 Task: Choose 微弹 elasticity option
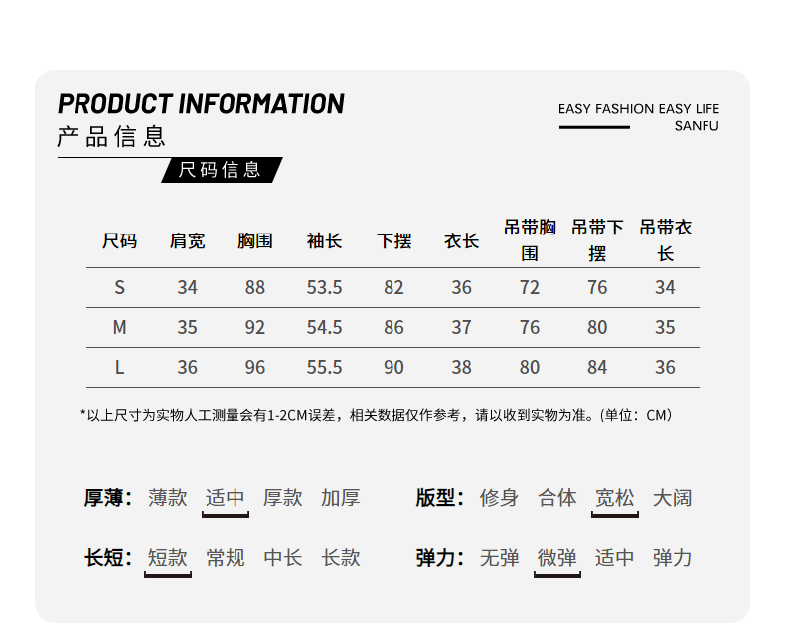[x=556, y=558]
